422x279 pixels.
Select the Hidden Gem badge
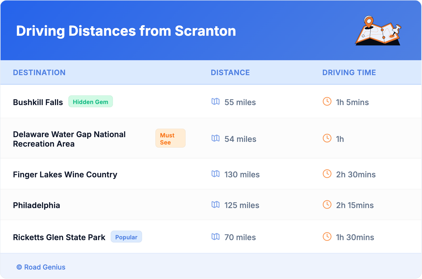click(x=91, y=102)
